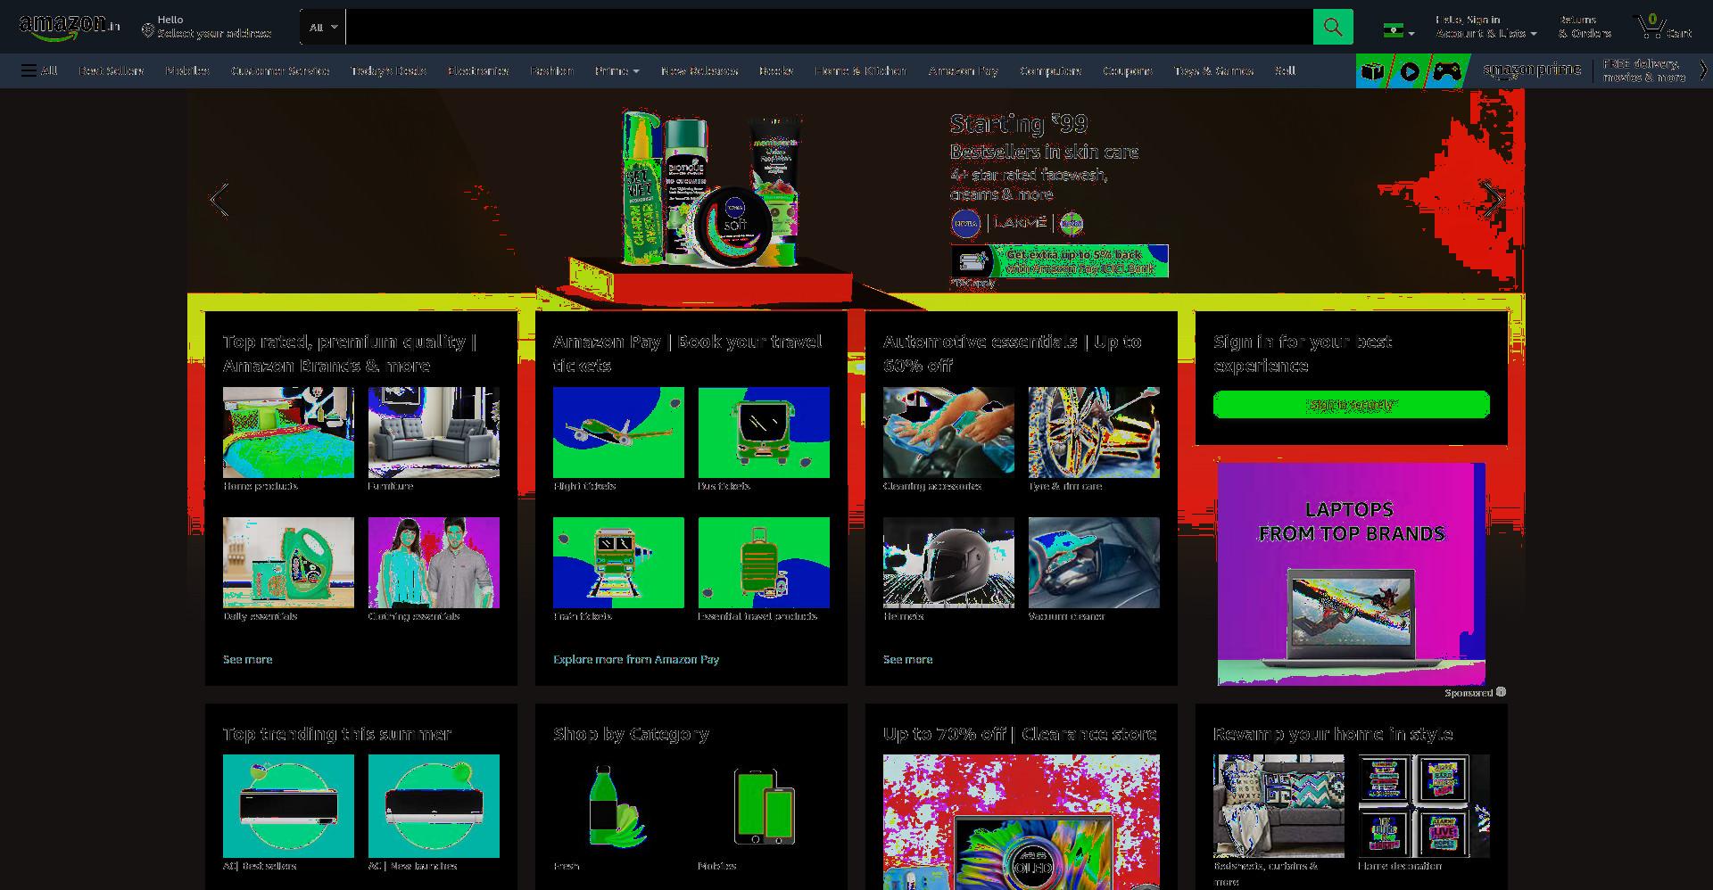
Task: Open Computers in nav bar
Action: pos(1050,70)
